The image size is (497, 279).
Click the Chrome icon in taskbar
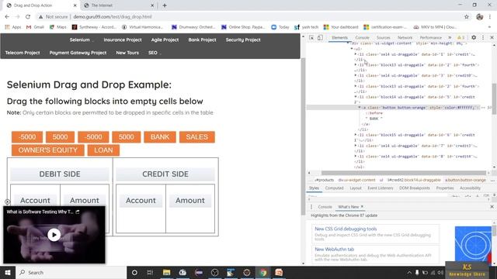262,272
